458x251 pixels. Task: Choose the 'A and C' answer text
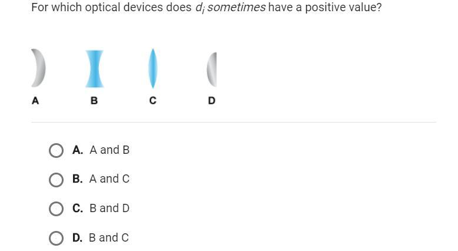point(109,179)
